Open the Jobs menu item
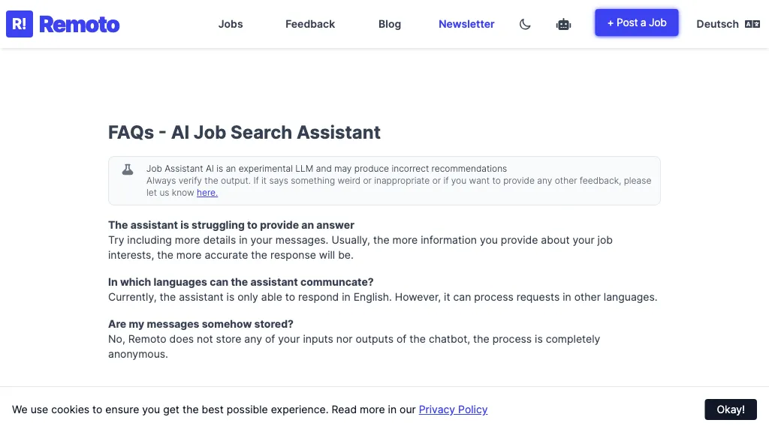Screen dimensions: 769x432 pos(231,23)
